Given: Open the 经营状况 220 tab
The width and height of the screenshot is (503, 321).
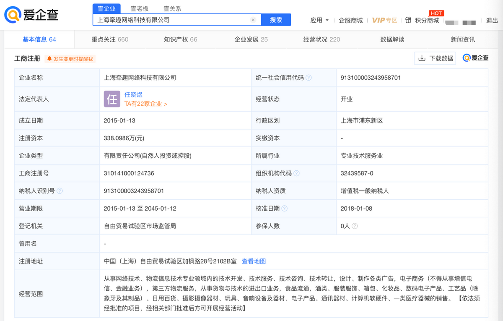Looking at the screenshot, I should coord(321,39).
